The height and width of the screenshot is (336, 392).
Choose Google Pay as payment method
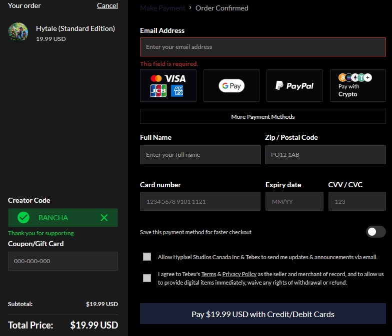(231, 85)
